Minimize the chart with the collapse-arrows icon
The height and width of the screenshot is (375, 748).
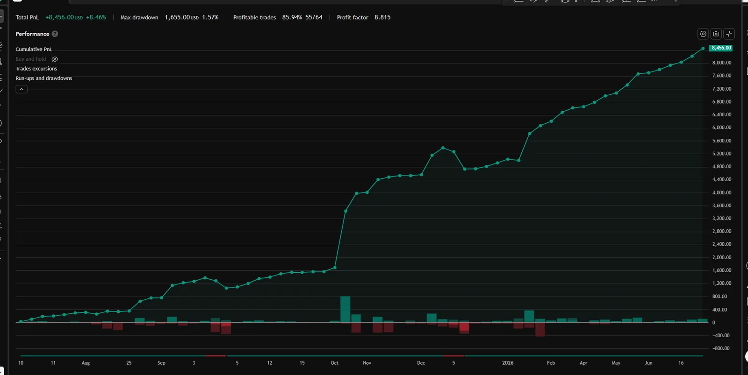(x=729, y=34)
